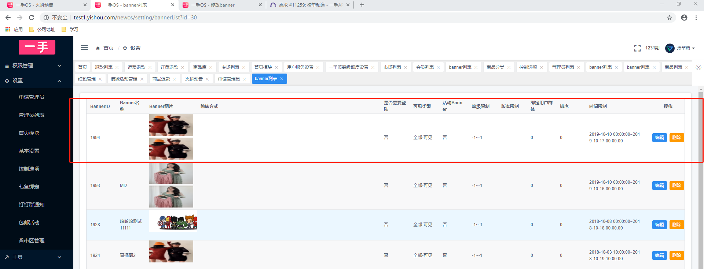Collapse sidebar with hamburger menu icon

point(84,48)
